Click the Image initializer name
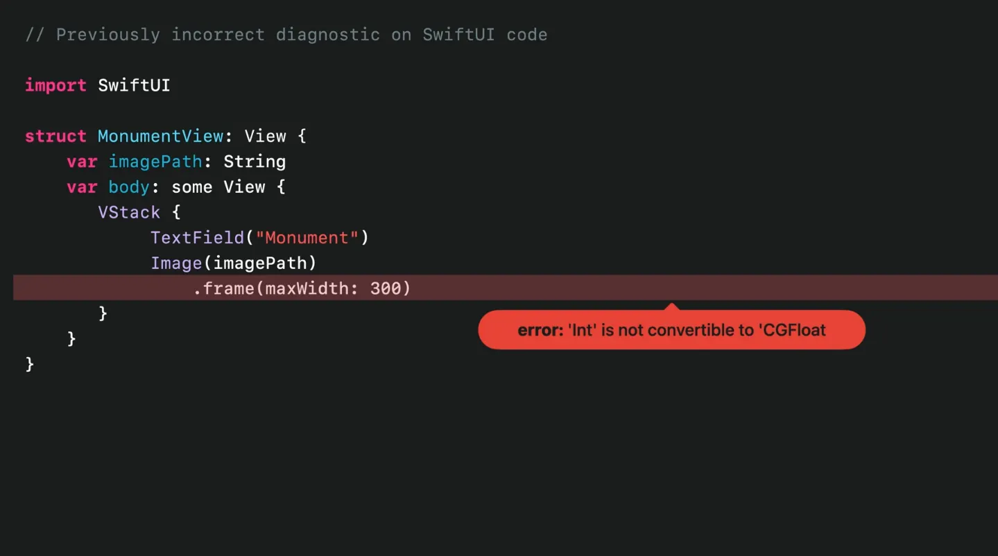The image size is (998, 556). pos(176,263)
